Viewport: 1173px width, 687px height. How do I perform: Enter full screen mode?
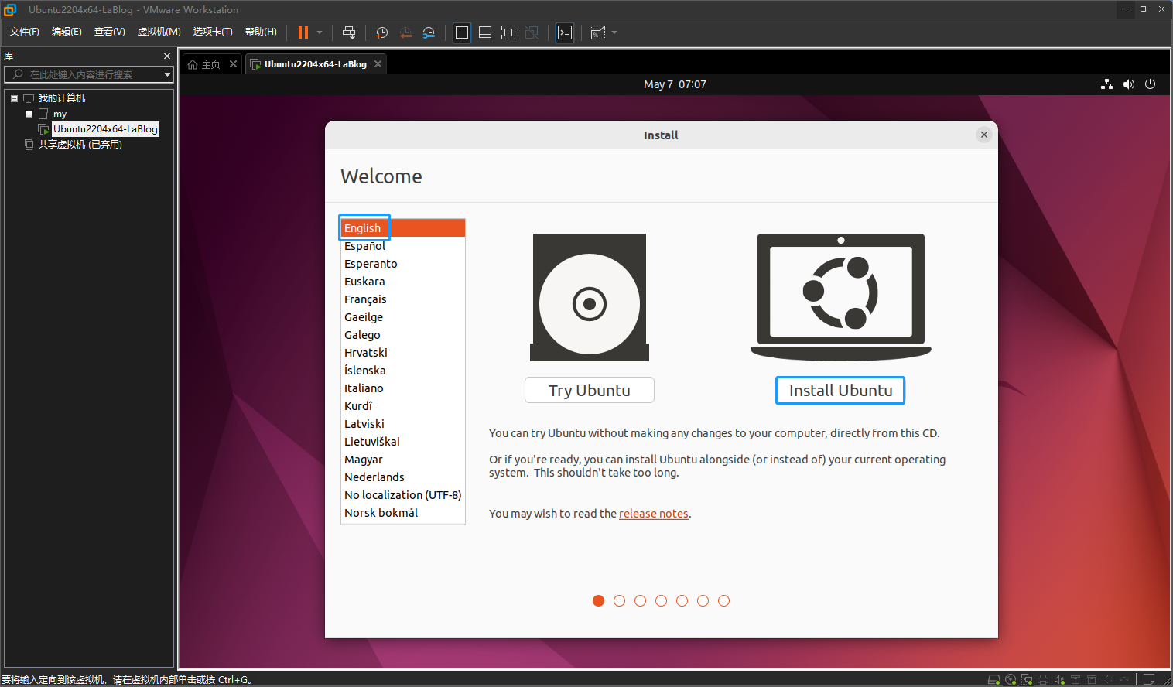(x=508, y=32)
